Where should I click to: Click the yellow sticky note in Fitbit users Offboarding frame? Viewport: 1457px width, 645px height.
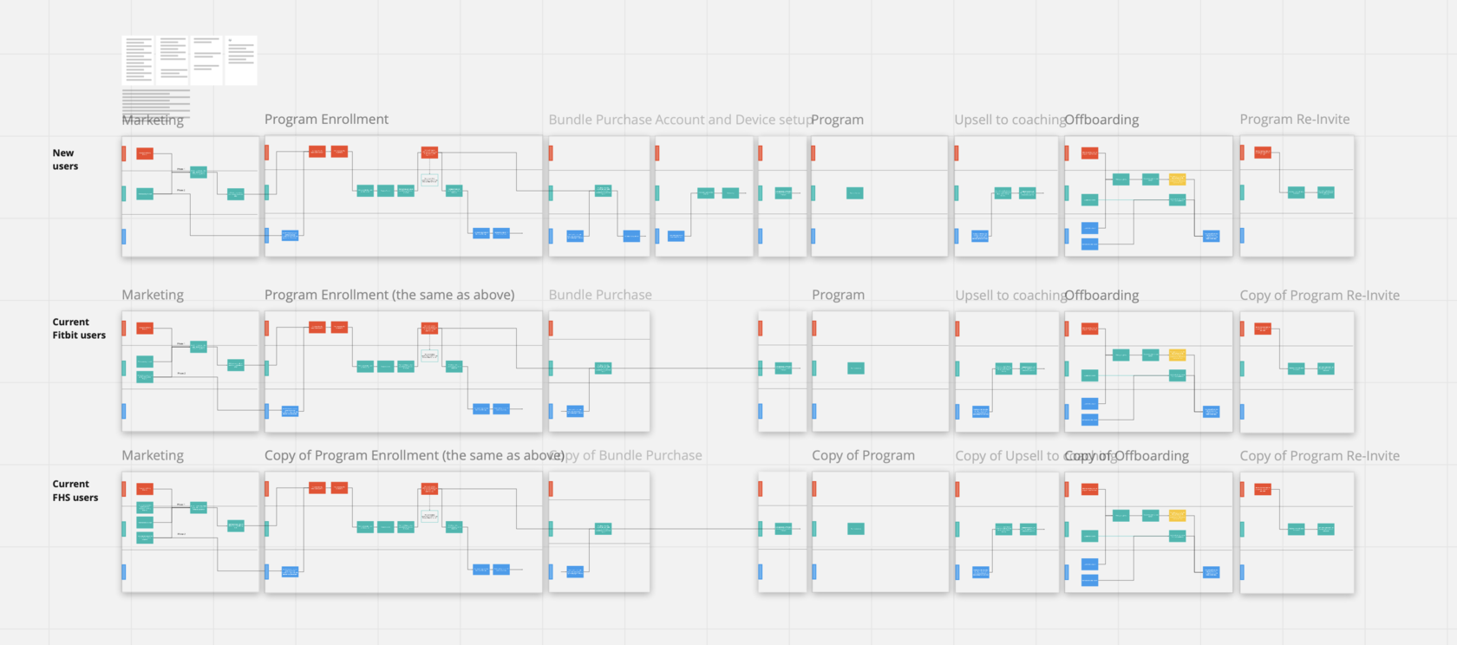(x=1177, y=355)
